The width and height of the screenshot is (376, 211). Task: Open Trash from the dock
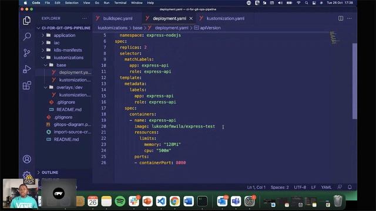(x=338, y=201)
